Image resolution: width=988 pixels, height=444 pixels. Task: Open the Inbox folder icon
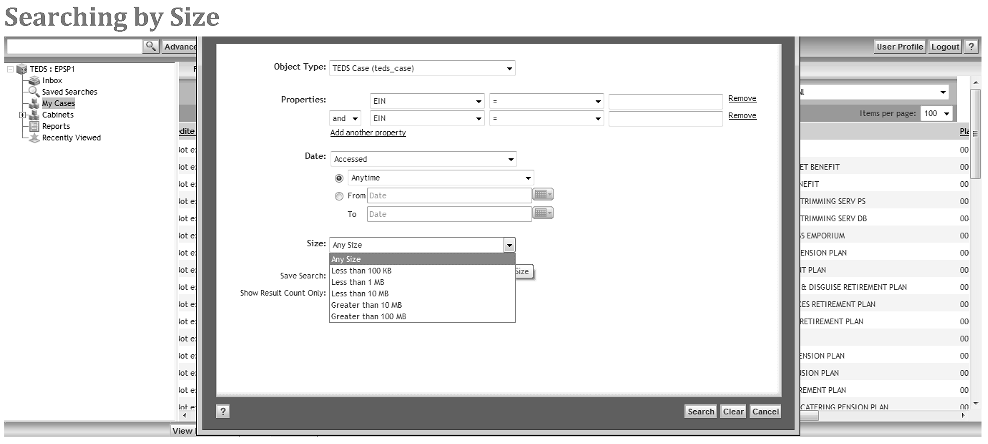click(34, 80)
